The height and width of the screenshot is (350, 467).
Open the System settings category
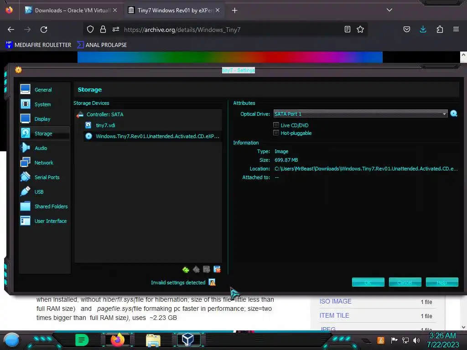44,104
